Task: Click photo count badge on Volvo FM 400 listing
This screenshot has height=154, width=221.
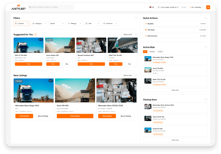Action: tap(91, 81)
